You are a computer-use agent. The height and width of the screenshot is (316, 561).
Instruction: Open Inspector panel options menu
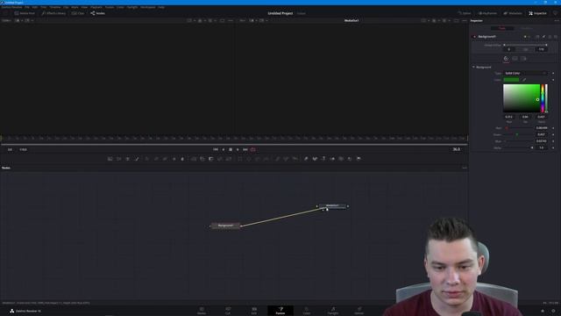click(x=557, y=21)
